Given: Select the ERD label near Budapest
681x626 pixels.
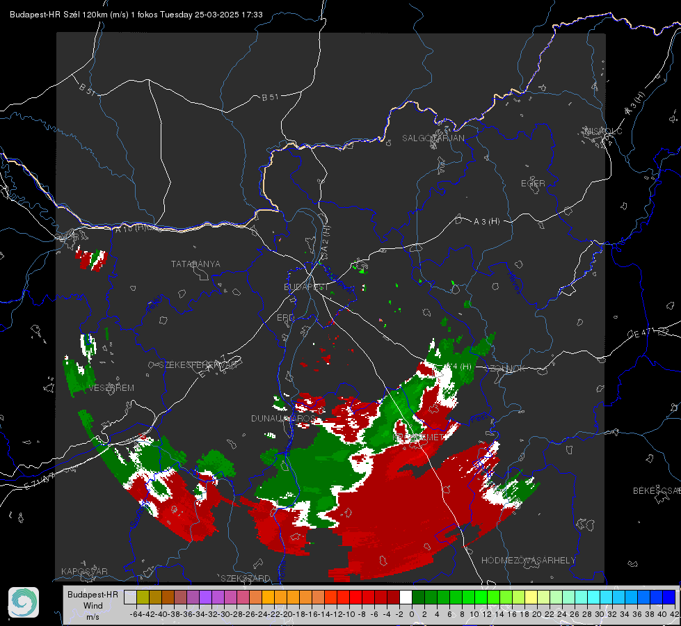Looking at the screenshot, I should tap(285, 318).
